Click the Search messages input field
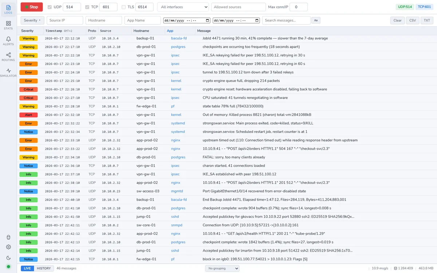 286,20
